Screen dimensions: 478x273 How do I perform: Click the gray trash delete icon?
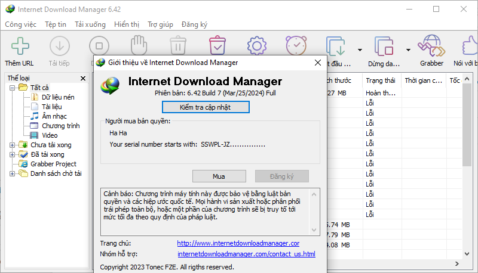pyautogui.click(x=178, y=45)
